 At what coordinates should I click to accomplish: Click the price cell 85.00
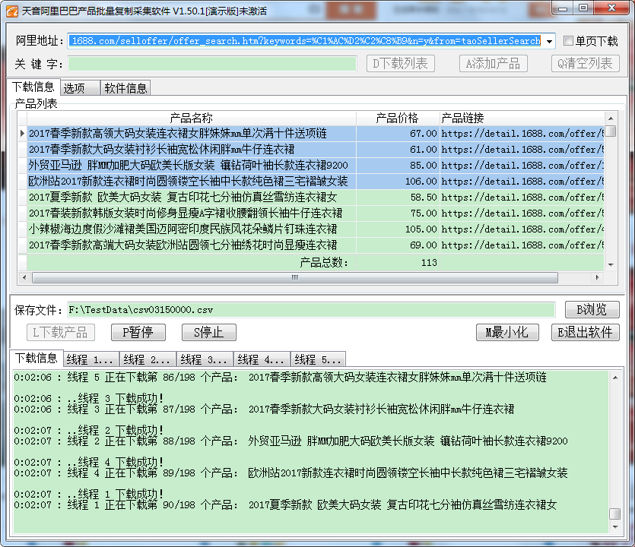(398, 166)
